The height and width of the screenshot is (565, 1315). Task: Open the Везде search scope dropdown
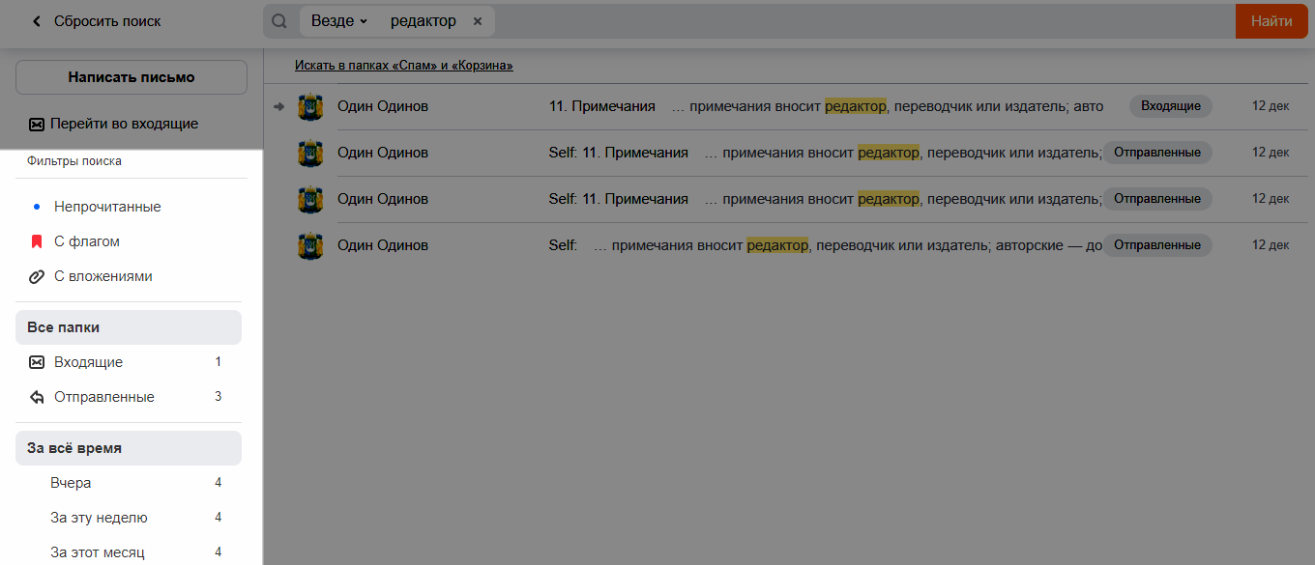click(x=338, y=21)
